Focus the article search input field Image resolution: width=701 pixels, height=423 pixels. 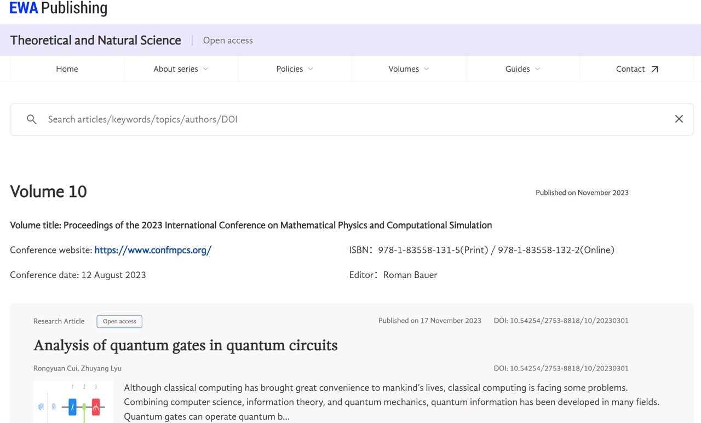(350, 119)
